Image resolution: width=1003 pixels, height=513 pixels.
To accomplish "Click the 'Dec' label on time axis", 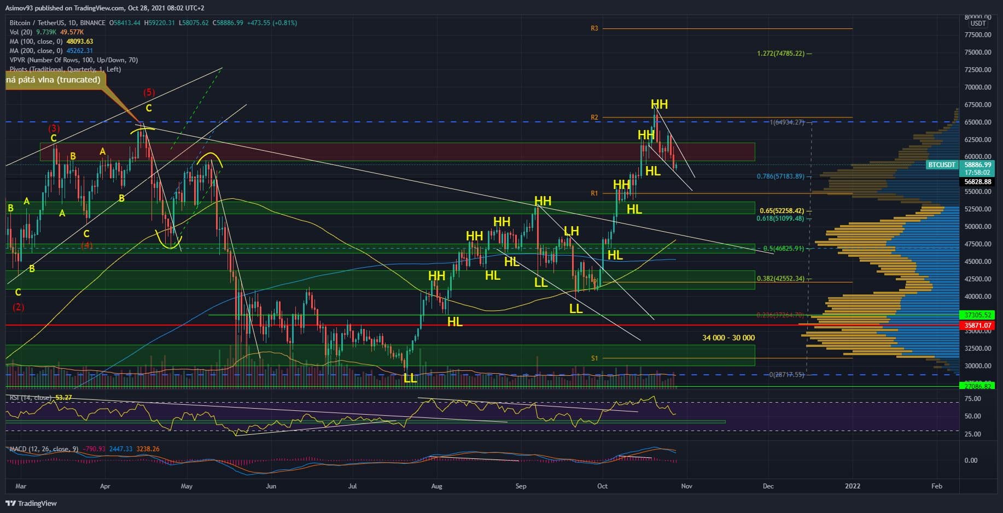I will tap(768, 486).
